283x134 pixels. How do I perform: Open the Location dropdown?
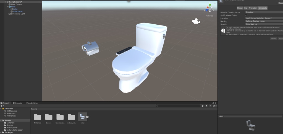264,18
